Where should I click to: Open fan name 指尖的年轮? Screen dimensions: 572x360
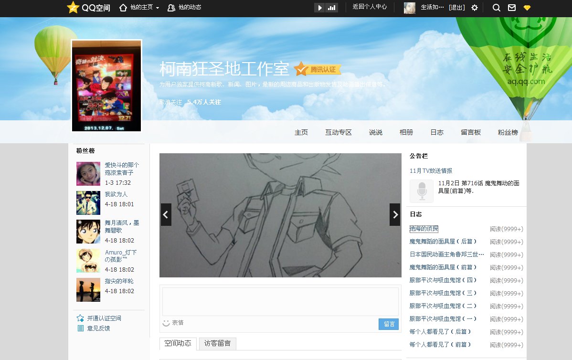[x=119, y=281]
